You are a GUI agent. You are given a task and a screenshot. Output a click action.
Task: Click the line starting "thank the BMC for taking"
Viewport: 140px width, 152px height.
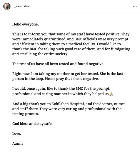pos(71,49)
